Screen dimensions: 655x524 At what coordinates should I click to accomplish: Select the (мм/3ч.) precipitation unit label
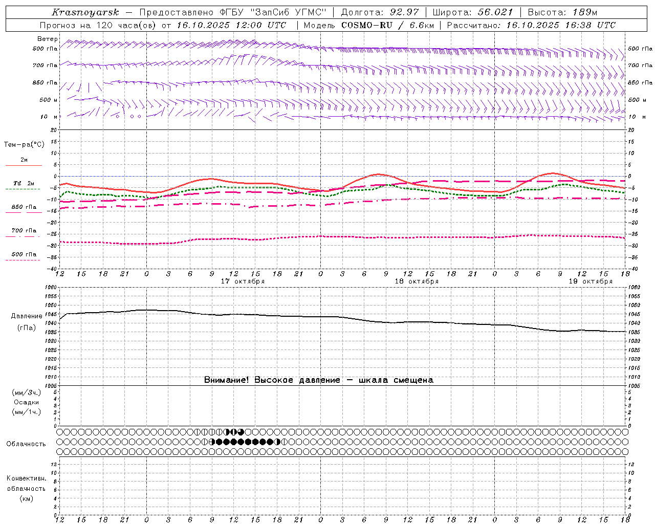[27, 392]
